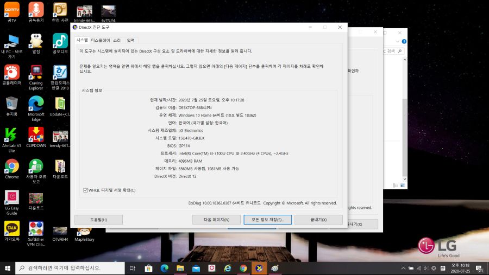The height and width of the screenshot is (275, 489).
Task: Open the 알집 desktop icon
Action: pyautogui.click(x=36, y=43)
